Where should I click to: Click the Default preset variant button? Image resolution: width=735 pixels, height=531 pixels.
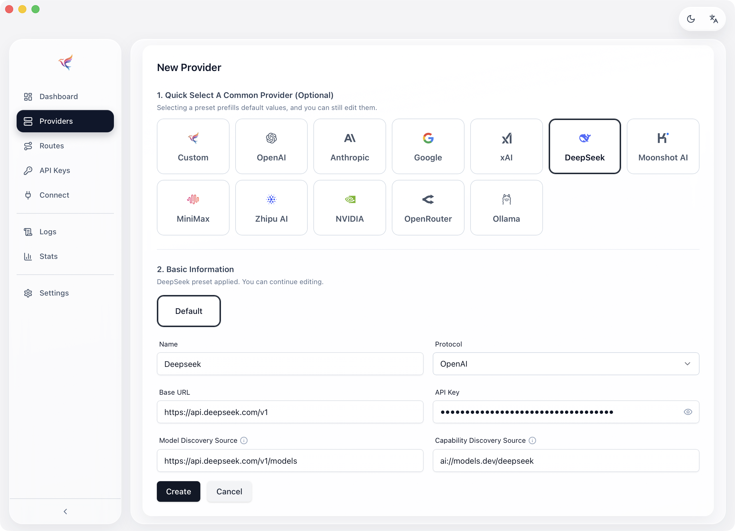click(x=189, y=311)
